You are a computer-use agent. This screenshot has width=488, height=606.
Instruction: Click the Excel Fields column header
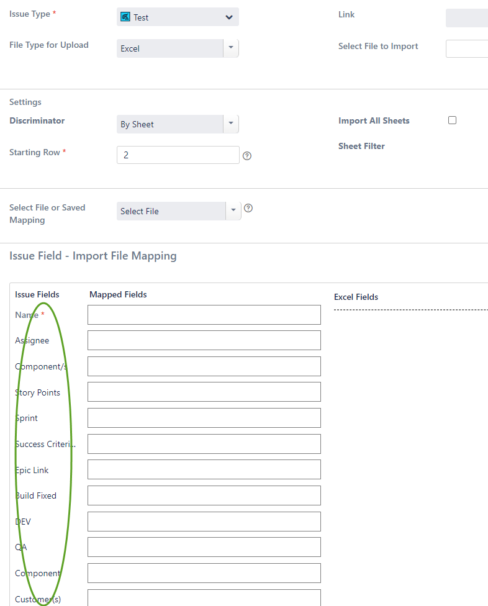[356, 297]
